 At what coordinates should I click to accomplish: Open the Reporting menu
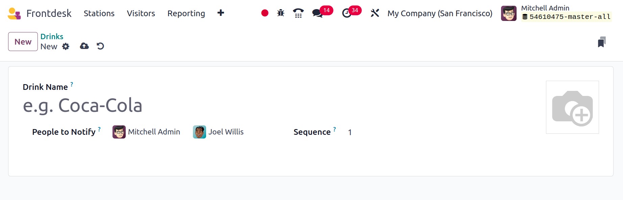point(186,13)
